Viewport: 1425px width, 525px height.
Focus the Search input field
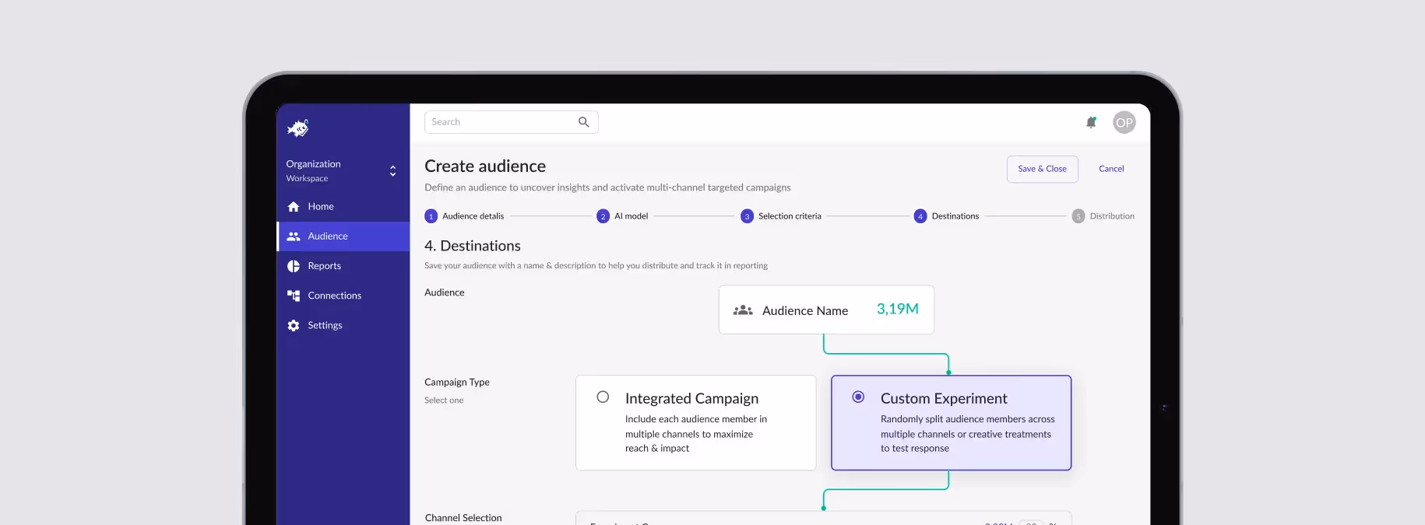point(511,122)
